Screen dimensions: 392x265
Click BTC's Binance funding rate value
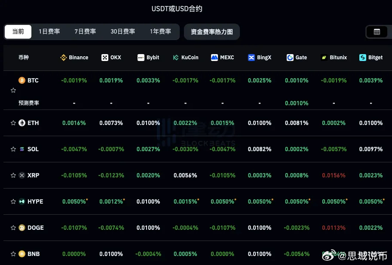(74, 80)
